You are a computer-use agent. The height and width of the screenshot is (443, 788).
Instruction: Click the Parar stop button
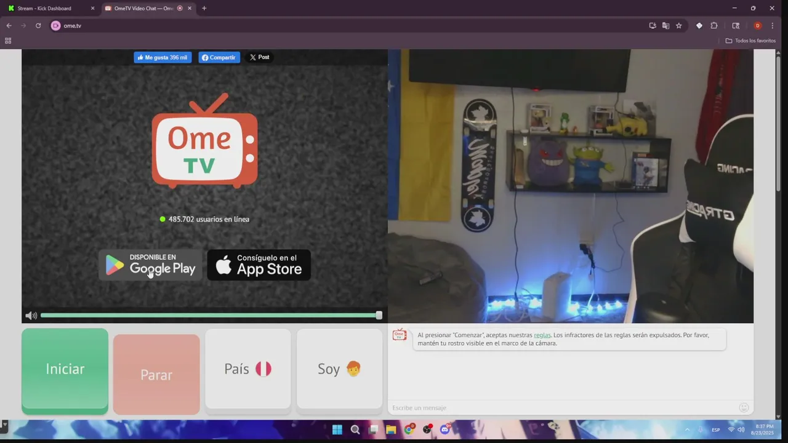156,374
